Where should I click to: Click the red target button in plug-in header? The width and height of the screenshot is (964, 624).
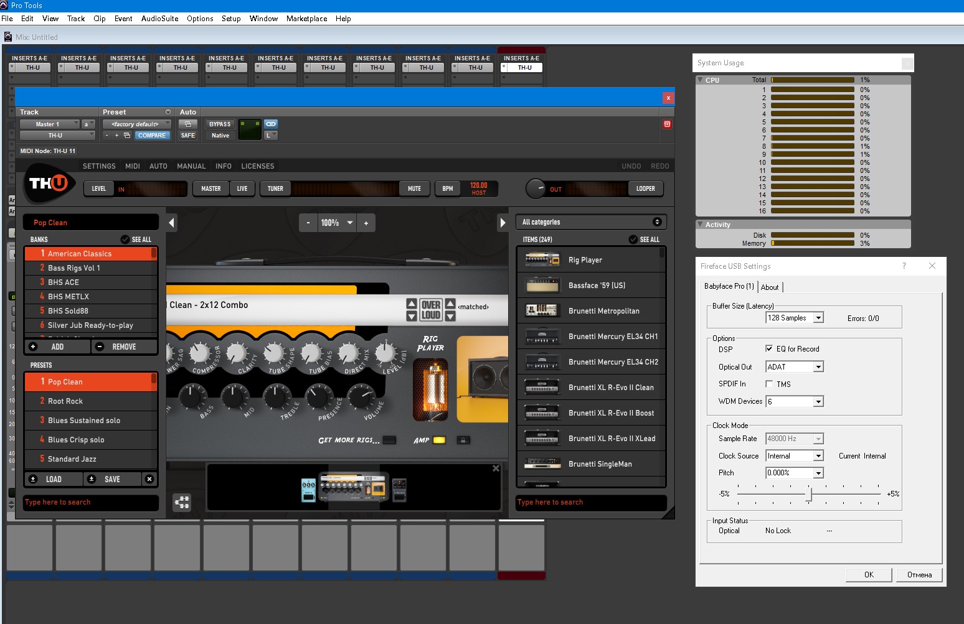tap(667, 124)
